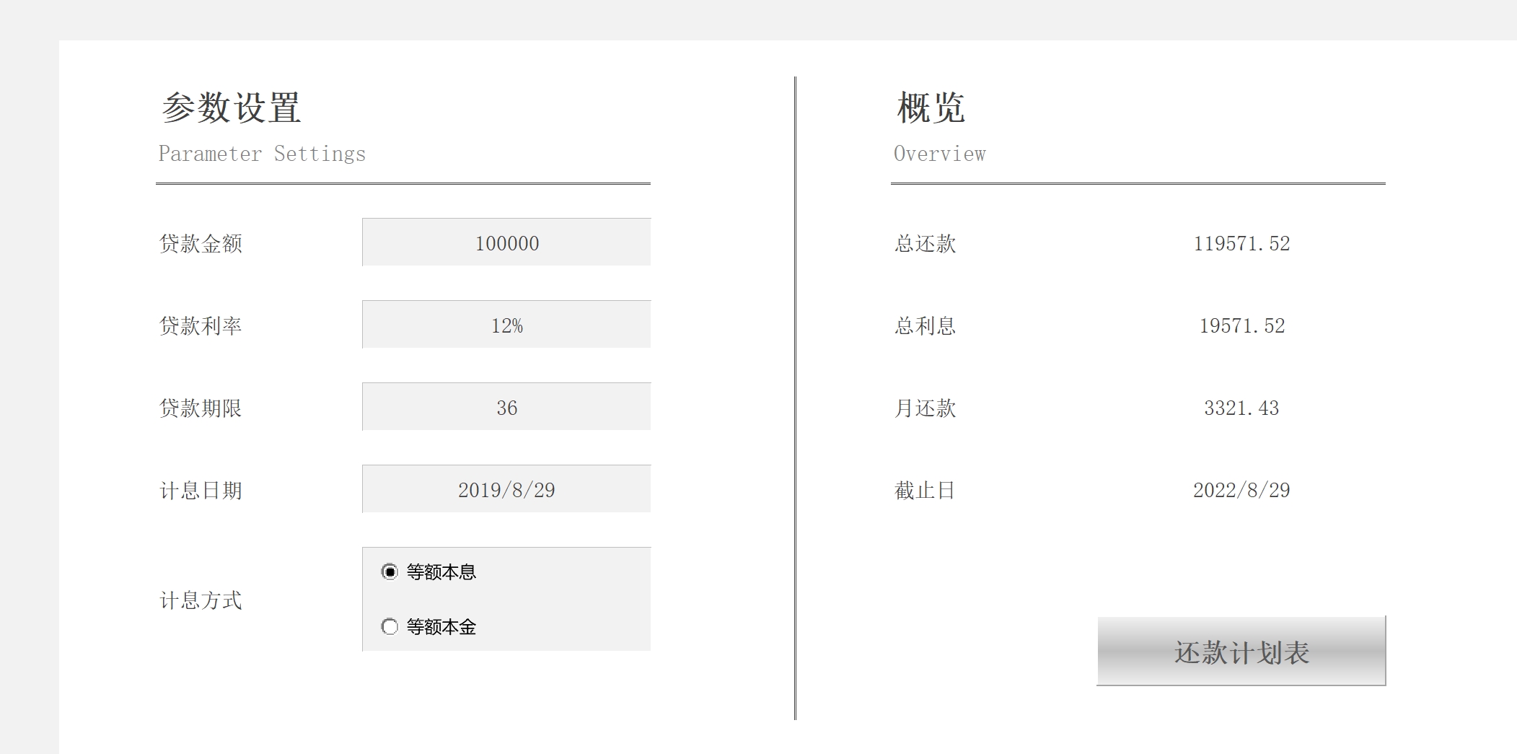Click the 截止日 value 2022/8/29
This screenshot has height=754, width=1517.
[x=1241, y=491]
